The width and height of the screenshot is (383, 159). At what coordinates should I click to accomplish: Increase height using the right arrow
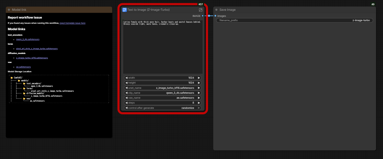click(x=199, y=83)
